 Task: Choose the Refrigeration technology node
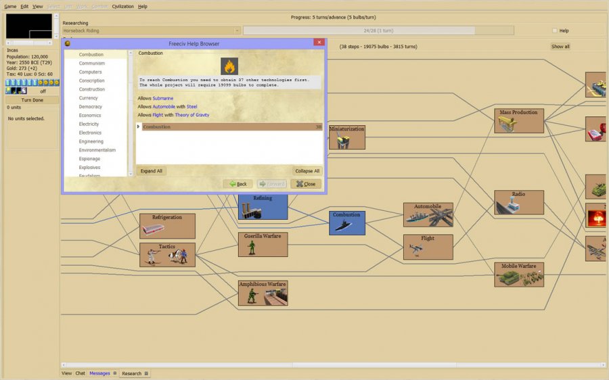[167, 226]
